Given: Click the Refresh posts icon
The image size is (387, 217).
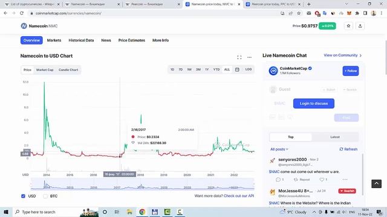Looking at the screenshot, I should pos(341,149).
